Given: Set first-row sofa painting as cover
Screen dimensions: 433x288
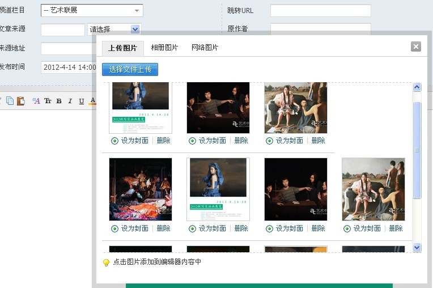Looking at the screenshot, I should click(x=285, y=141).
